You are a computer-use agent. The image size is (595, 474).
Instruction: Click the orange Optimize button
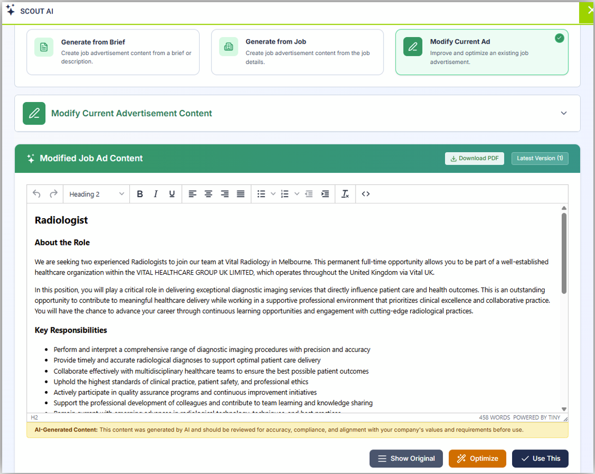[x=477, y=459]
